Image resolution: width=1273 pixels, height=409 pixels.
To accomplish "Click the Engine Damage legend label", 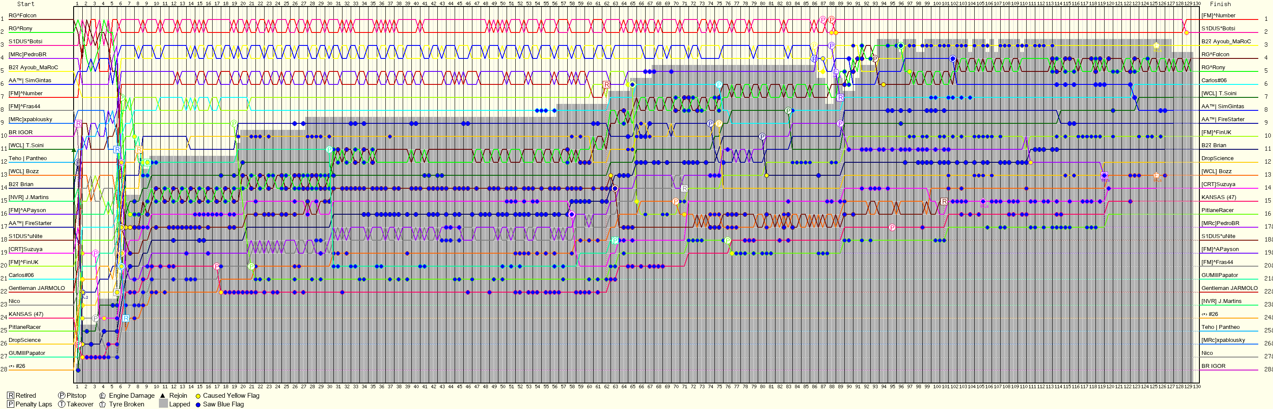I will point(132,396).
